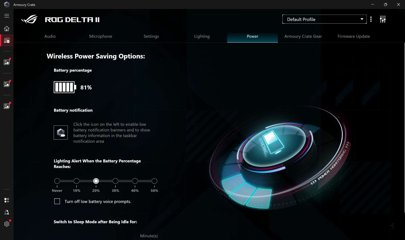Maximize the Armoury Crate window
This screenshot has width=405, height=240.
385,5
